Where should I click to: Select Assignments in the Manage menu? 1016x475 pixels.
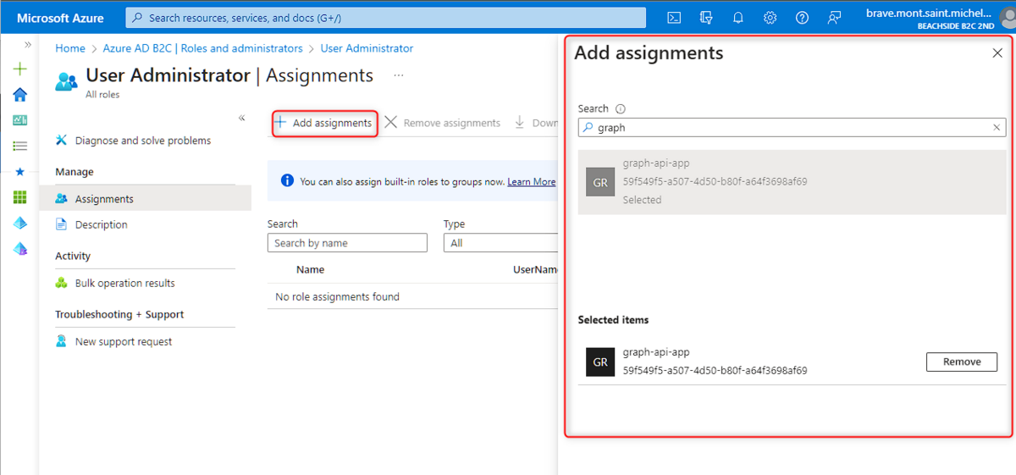point(146,199)
